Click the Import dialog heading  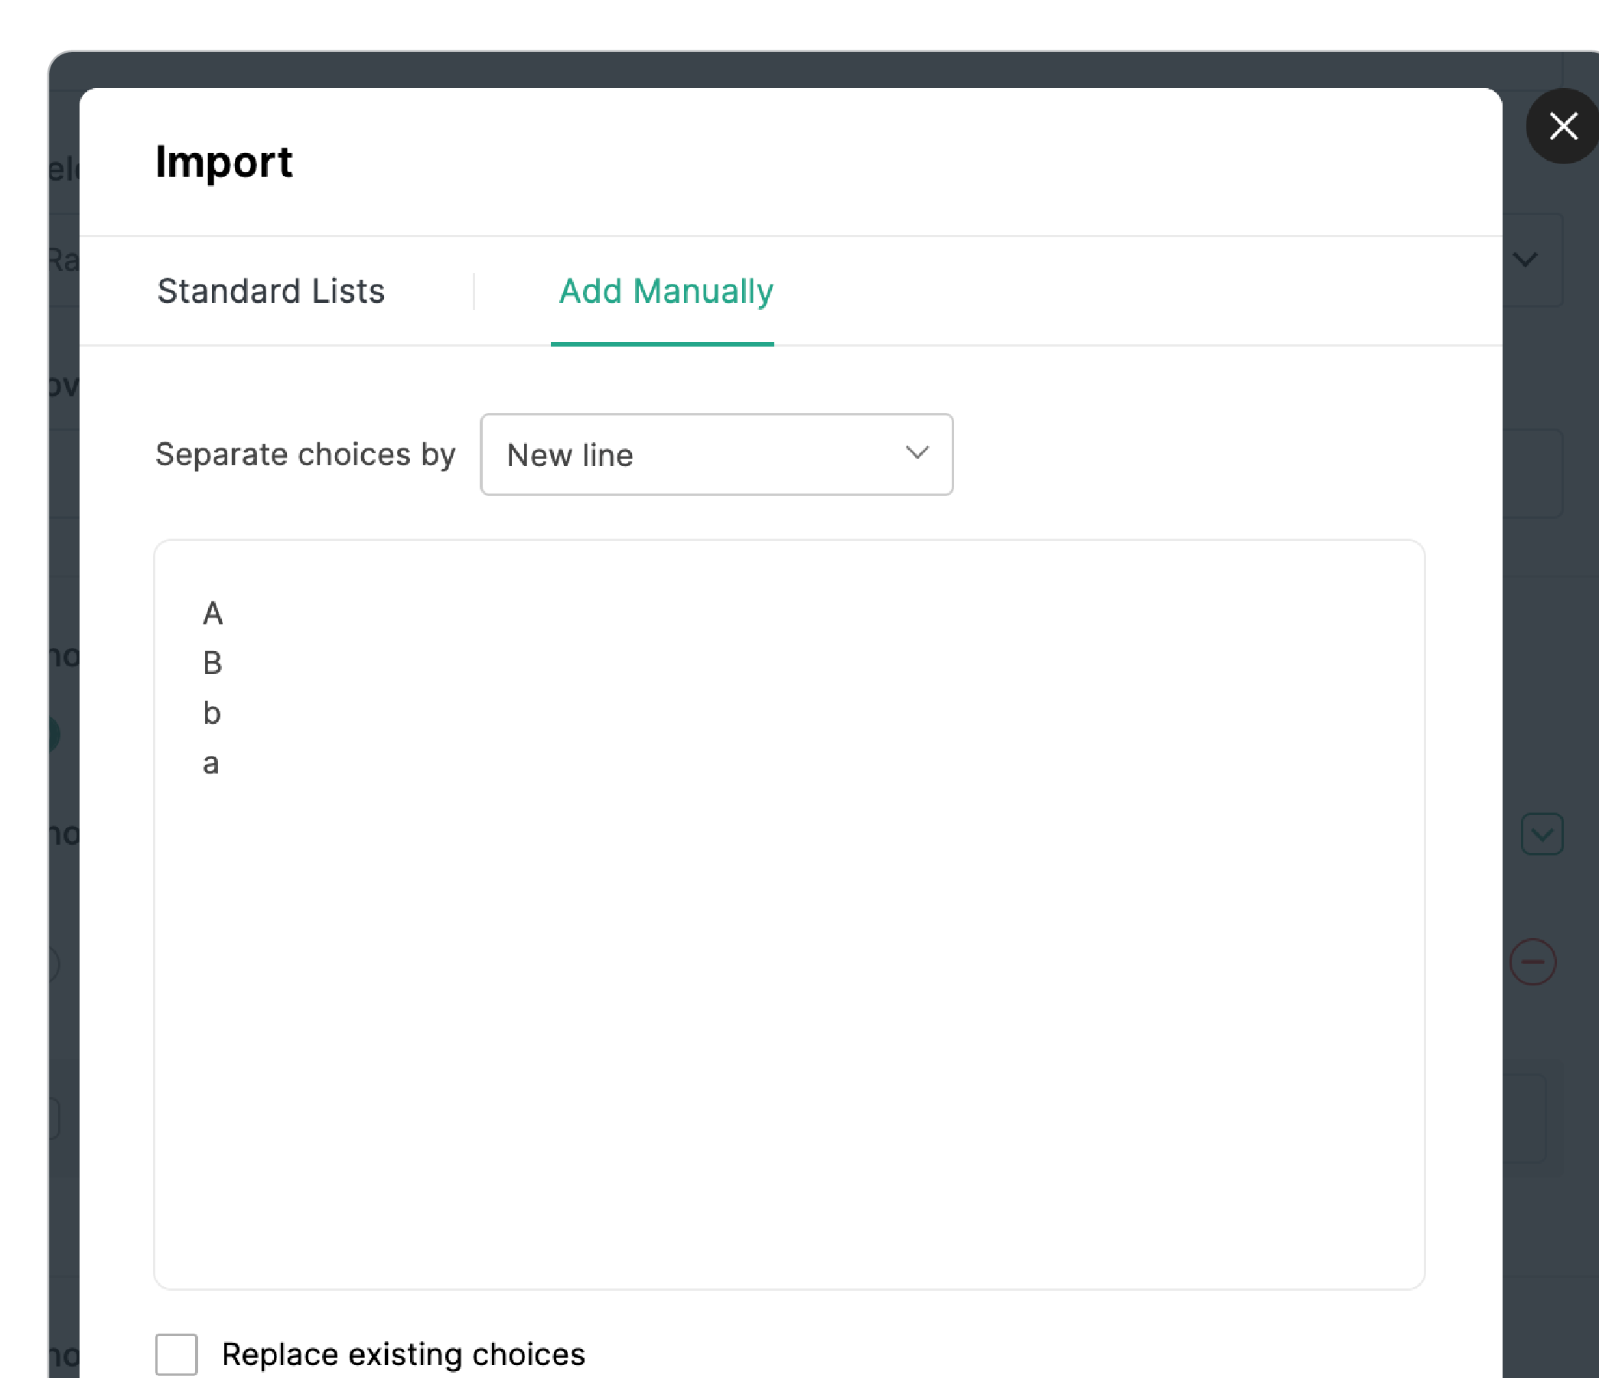point(225,162)
